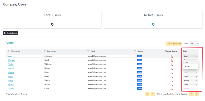Open the First name column filter icon

(9, 51)
